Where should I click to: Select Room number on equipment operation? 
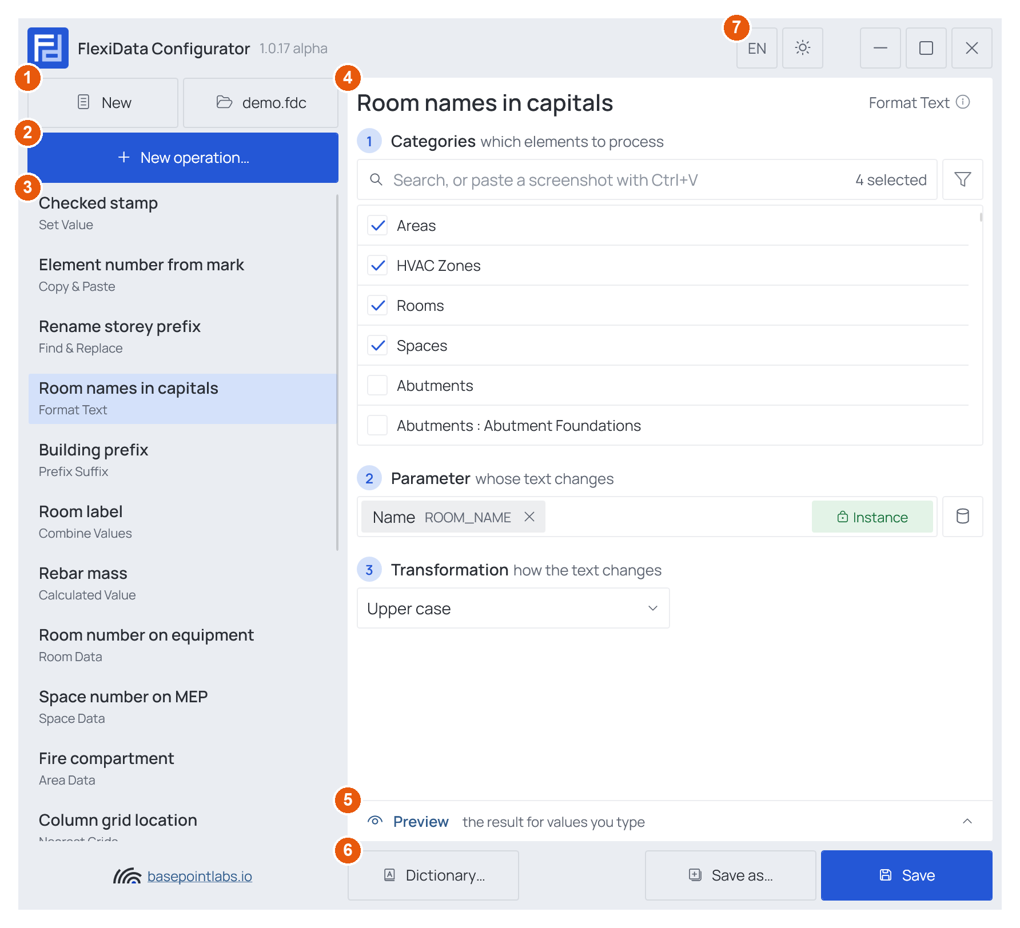[182, 645]
